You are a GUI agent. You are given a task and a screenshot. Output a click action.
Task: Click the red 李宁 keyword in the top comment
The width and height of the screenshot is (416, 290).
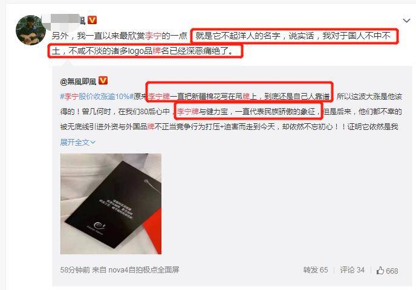click(153, 36)
